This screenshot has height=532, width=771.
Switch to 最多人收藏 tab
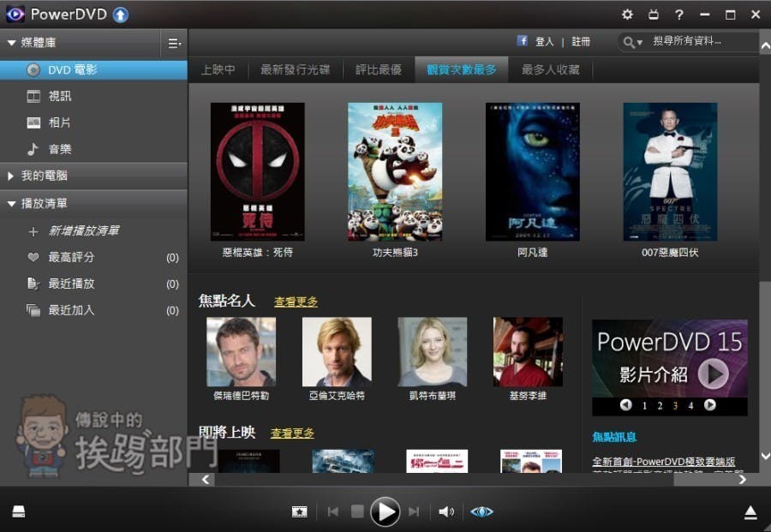pos(551,69)
